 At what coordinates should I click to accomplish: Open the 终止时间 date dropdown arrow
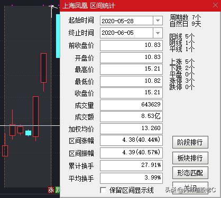tap(158, 33)
